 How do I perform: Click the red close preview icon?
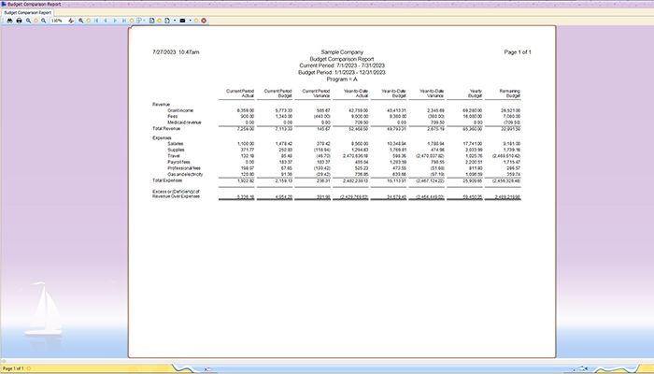coord(204,21)
